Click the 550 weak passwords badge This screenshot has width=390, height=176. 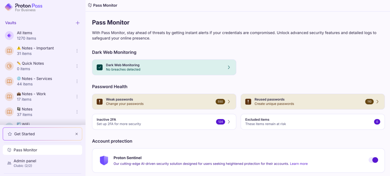pos(220,102)
